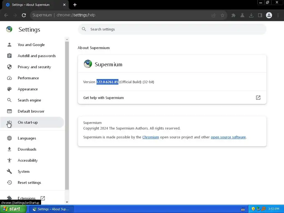The height and width of the screenshot is (213, 284).
Task: Click the on-screen keyboard taskbar icon
Action: click(243, 209)
